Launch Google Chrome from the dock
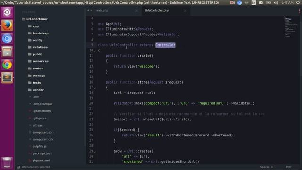The image size is (302, 170). (7, 65)
